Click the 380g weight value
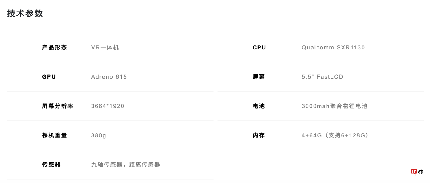Image resolution: width=430 pixels, height=183 pixels. [x=99, y=135]
